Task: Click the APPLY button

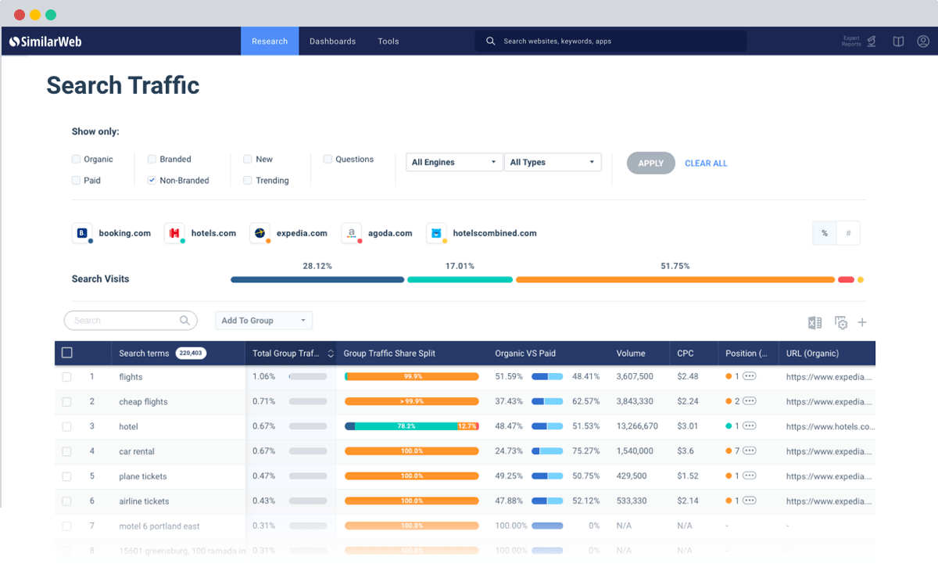Action: click(x=650, y=163)
